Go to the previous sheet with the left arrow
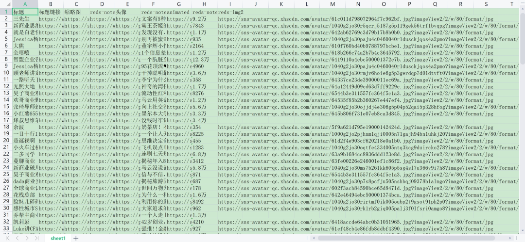The width and height of the screenshot is (525, 242). tap(18, 238)
